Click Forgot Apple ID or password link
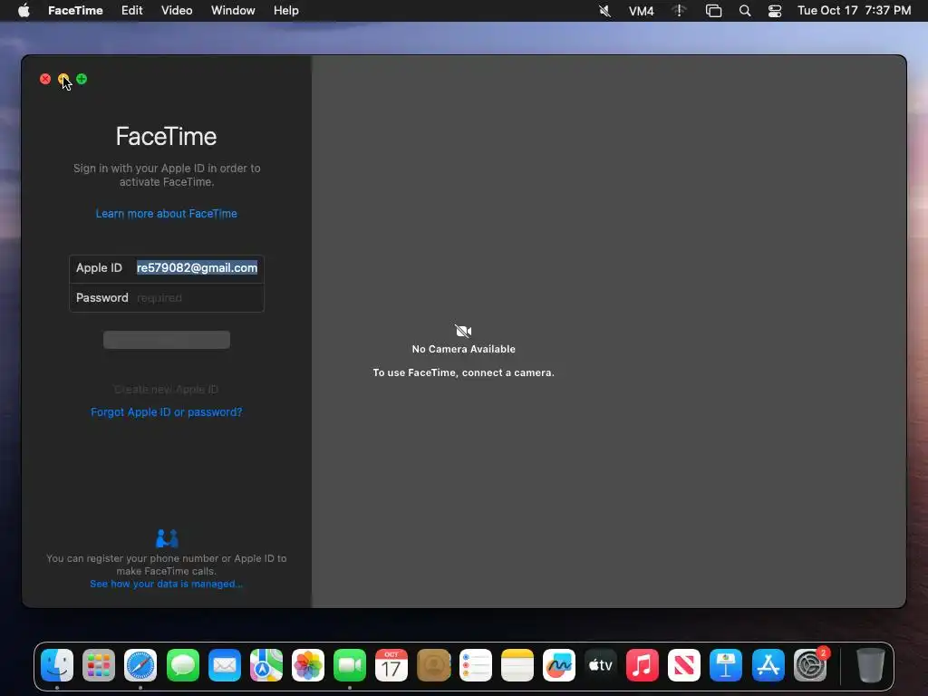The width and height of the screenshot is (928, 696). [167, 412]
